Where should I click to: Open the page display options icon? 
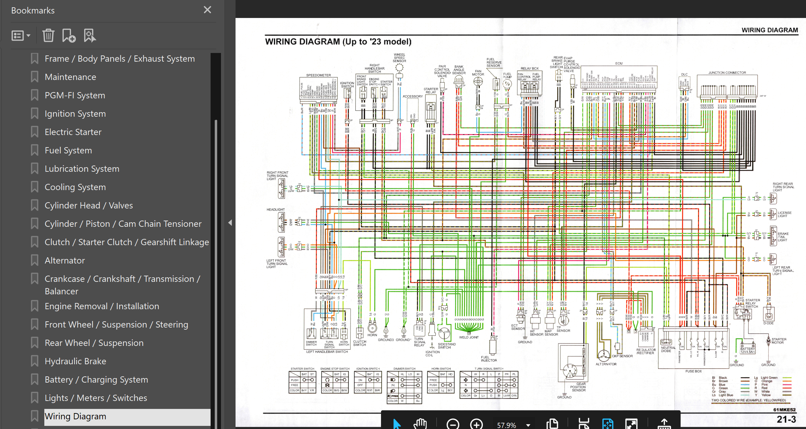click(552, 424)
